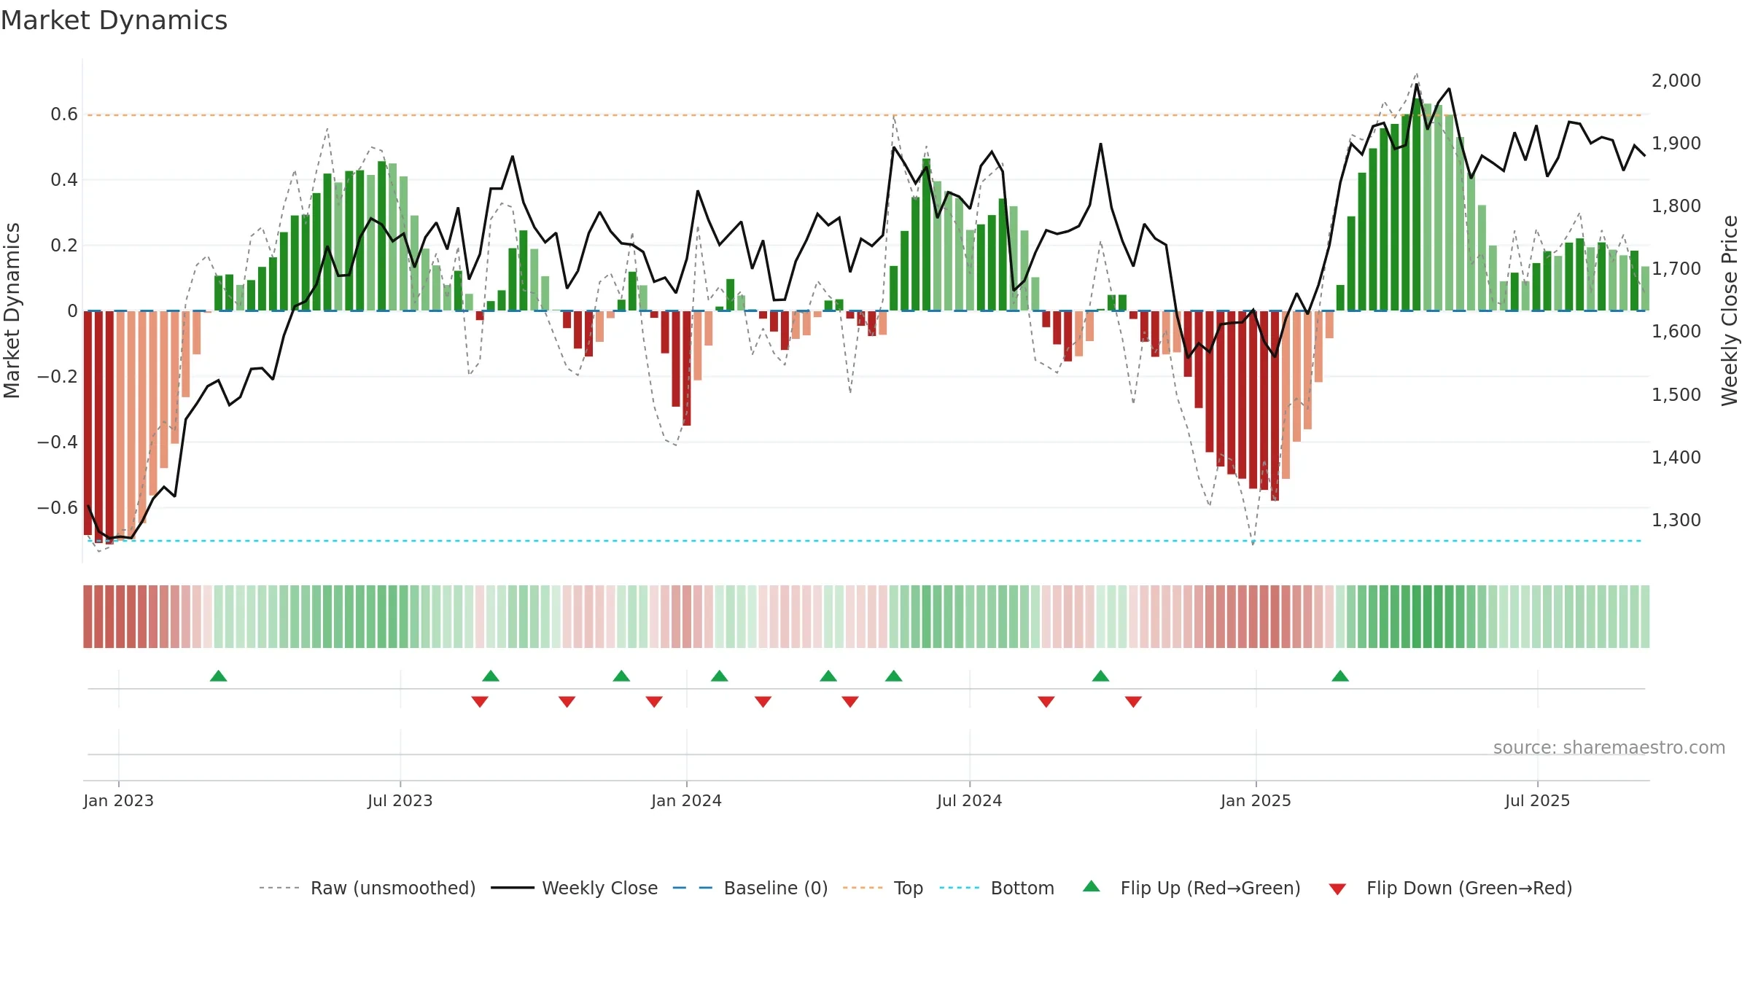Toggle the Top legend entry
The height and width of the screenshot is (984, 1750).
click(x=883, y=888)
